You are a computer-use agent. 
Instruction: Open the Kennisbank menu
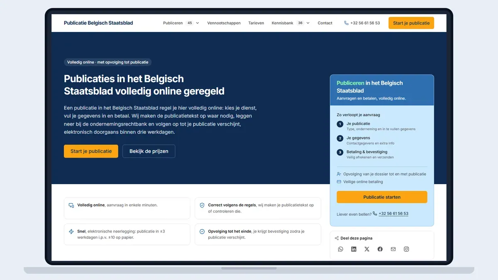pyautogui.click(x=283, y=23)
